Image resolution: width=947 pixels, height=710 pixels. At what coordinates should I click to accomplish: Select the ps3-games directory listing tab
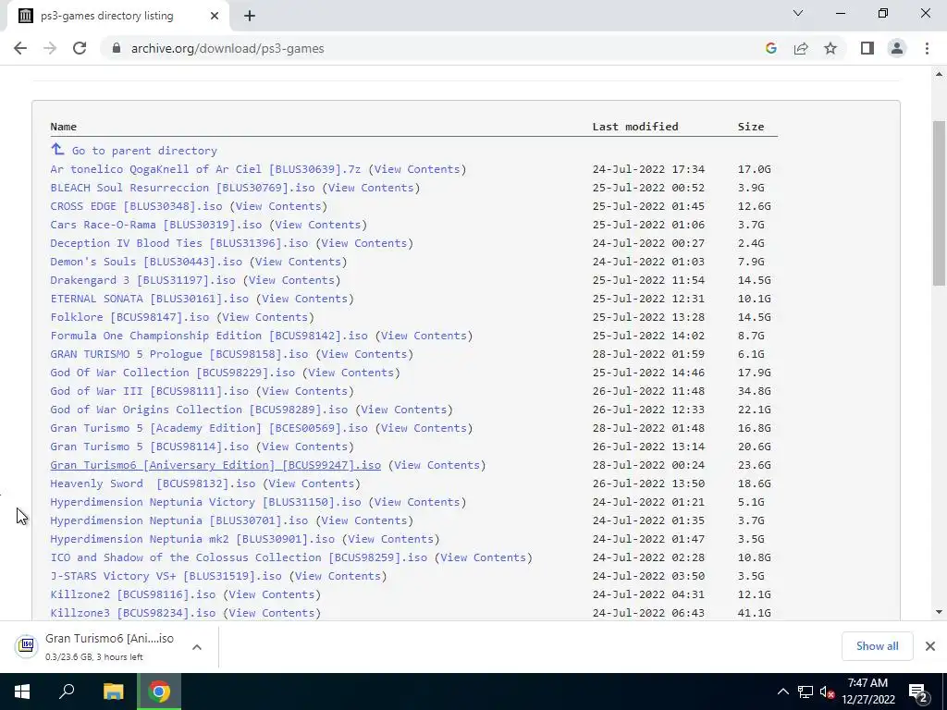pyautogui.click(x=115, y=16)
